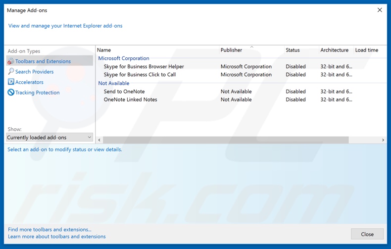This screenshot has width=391, height=249.
Task: Select the Send to OneNote add-on
Action: pos(124,92)
